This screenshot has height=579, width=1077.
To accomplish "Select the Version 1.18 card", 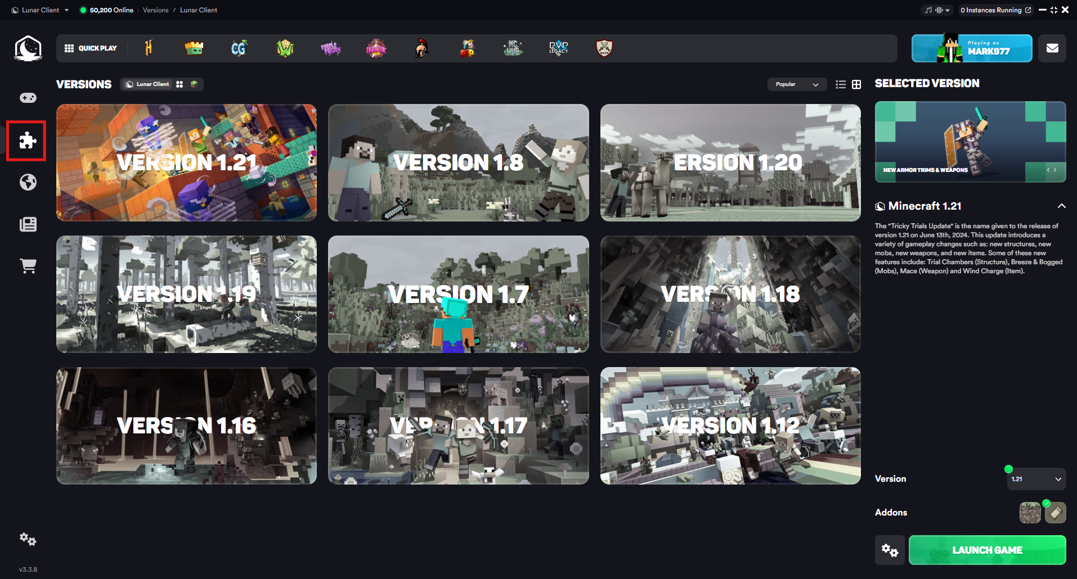I will [x=730, y=294].
